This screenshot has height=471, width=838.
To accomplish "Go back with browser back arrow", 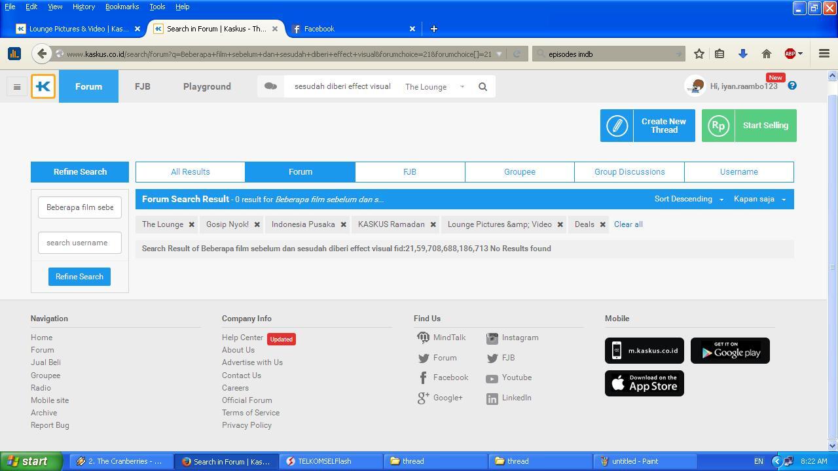I will (42, 54).
